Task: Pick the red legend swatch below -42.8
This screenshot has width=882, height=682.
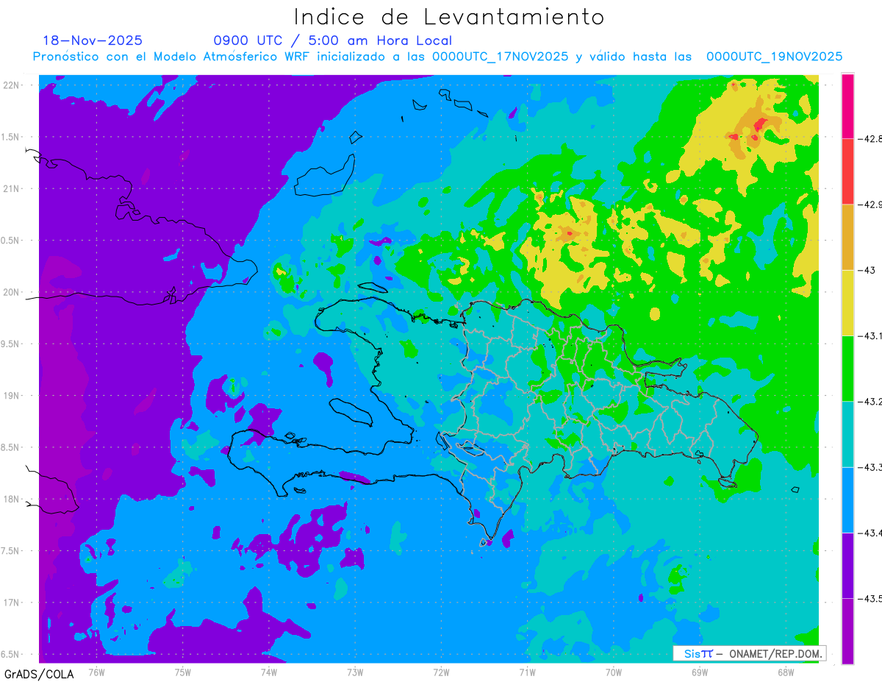Action: coord(847,171)
